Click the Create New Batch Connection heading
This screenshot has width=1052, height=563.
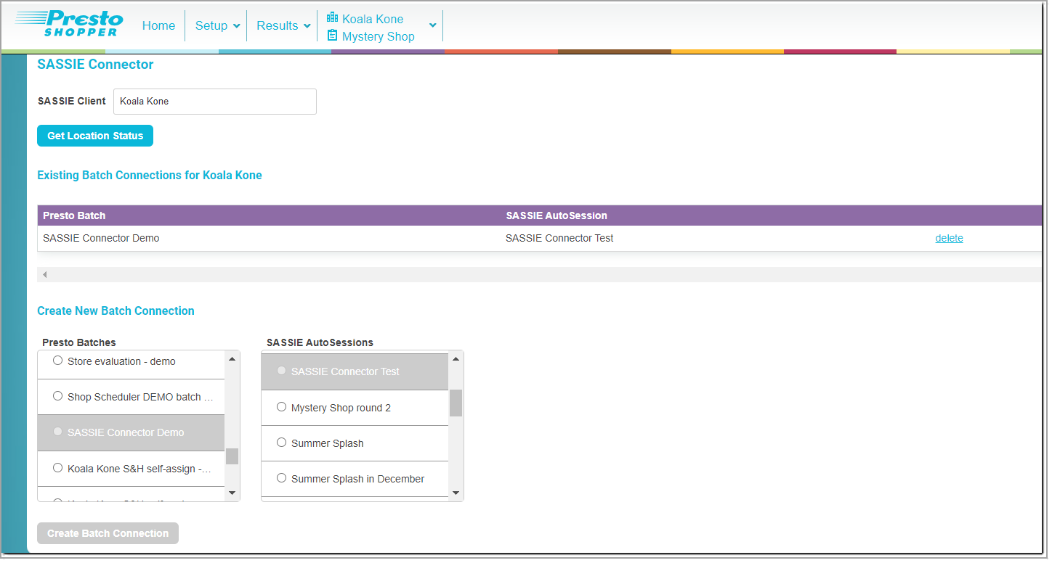point(116,311)
